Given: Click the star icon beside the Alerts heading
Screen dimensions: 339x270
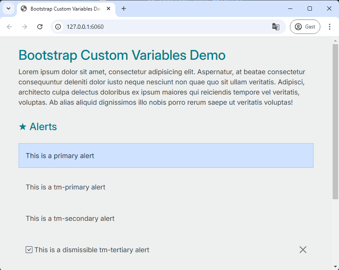Looking at the screenshot, I should (22, 127).
